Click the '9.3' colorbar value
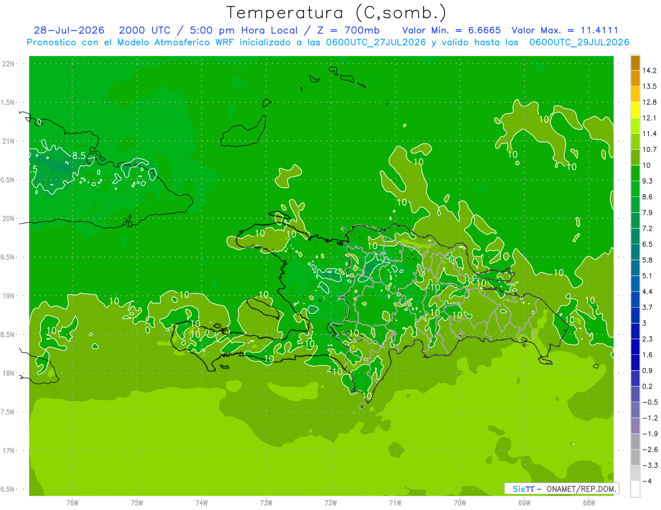 647,181
